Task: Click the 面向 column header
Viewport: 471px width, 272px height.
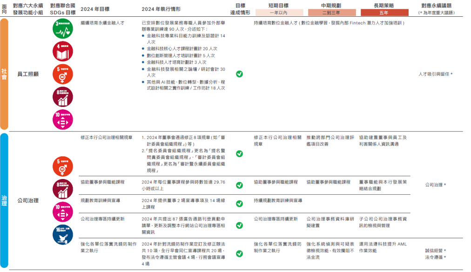Action: (4, 9)
